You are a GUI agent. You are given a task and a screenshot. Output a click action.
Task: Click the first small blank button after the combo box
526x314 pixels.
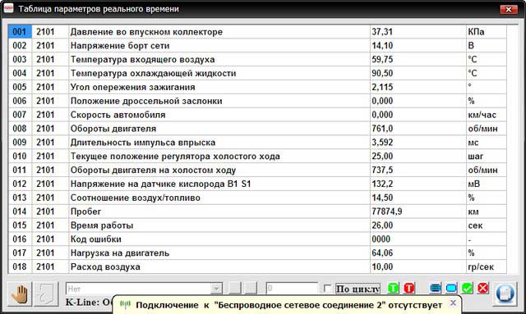(234, 289)
